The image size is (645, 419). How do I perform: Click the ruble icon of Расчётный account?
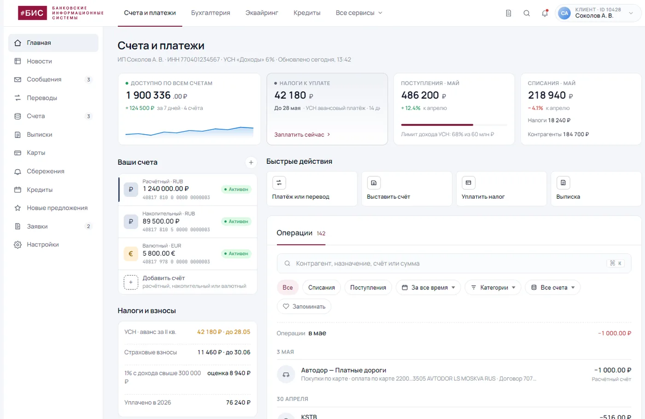[131, 189]
